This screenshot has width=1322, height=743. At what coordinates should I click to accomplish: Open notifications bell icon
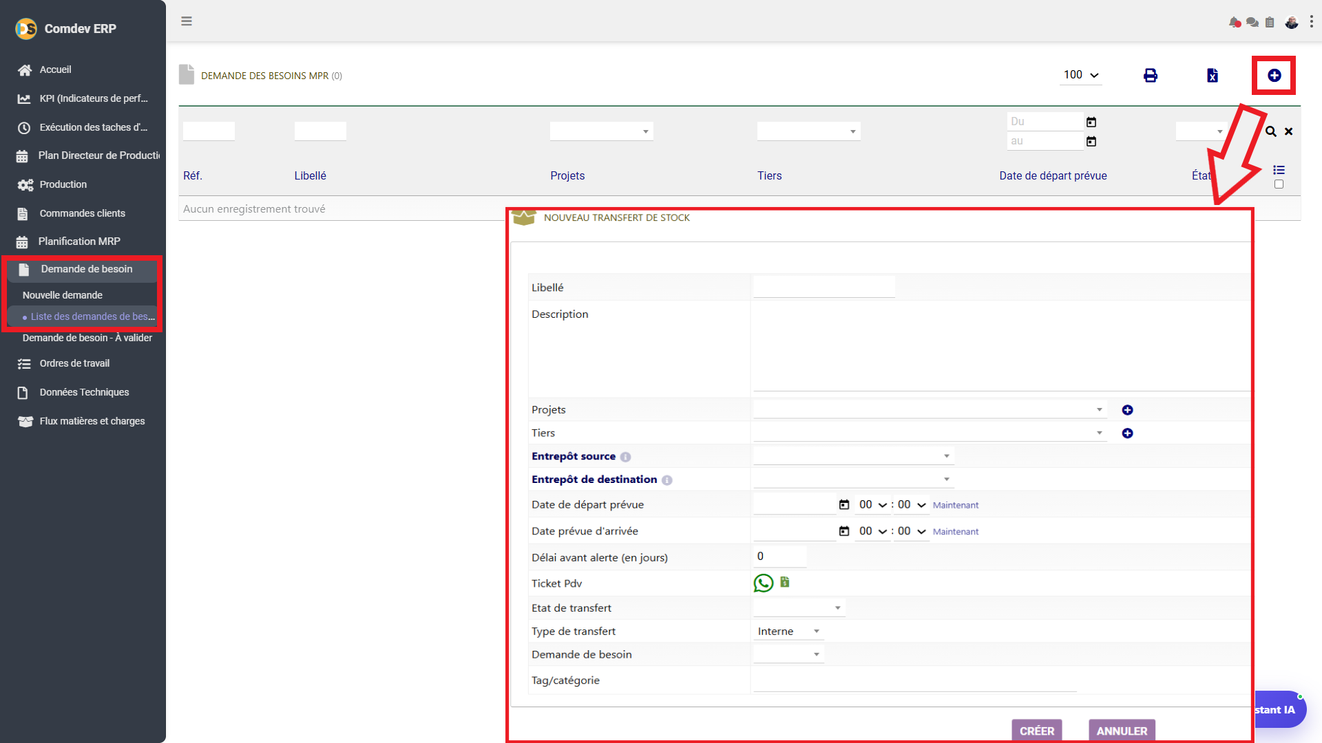coord(1235,23)
